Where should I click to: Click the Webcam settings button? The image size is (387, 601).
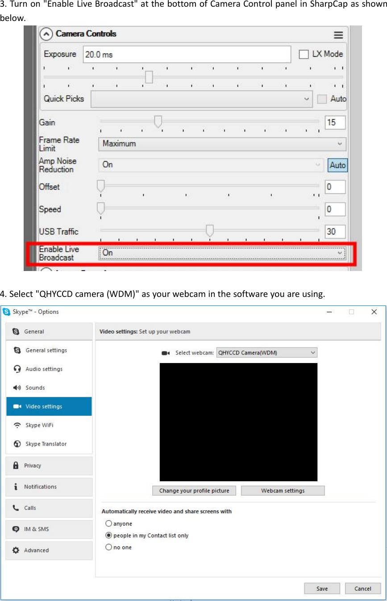pos(283,490)
